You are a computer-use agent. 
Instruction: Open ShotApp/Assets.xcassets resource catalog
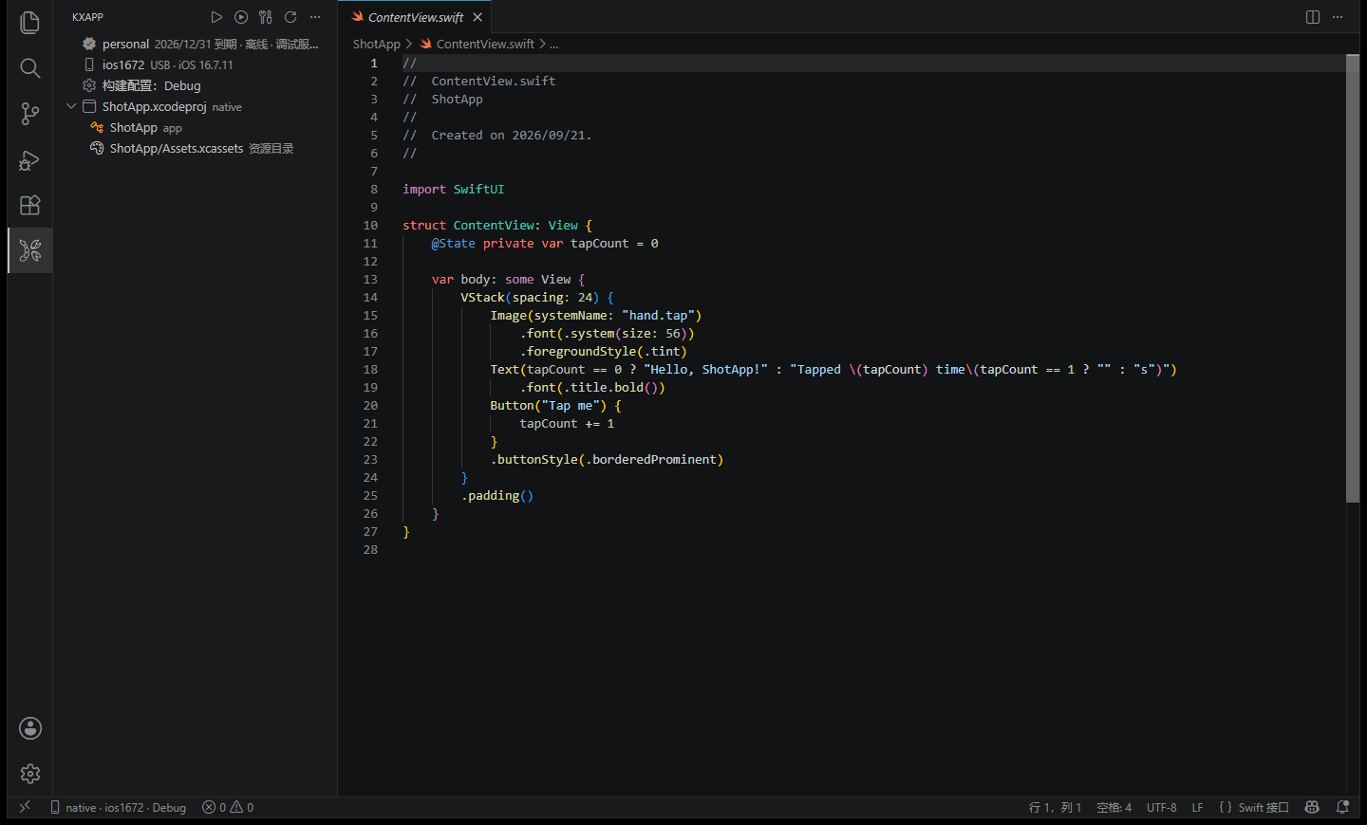click(x=195, y=148)
